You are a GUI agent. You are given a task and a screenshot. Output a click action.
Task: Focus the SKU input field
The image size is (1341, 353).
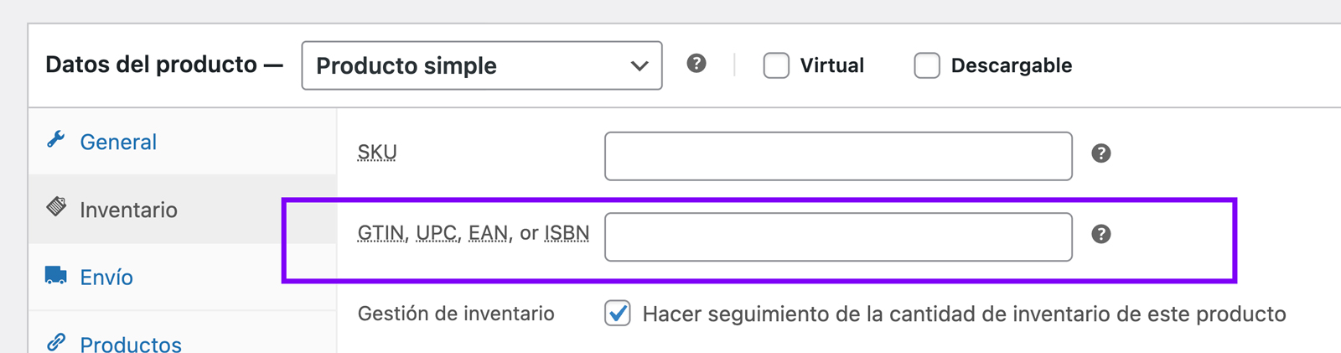(838, 156)
